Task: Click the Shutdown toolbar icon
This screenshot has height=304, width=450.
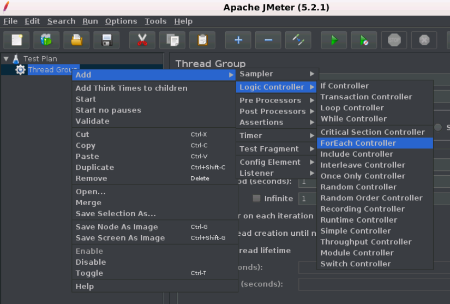Action: coord(424,40)
